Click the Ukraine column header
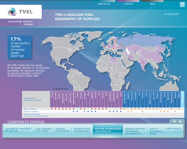 tap(96, 99)
